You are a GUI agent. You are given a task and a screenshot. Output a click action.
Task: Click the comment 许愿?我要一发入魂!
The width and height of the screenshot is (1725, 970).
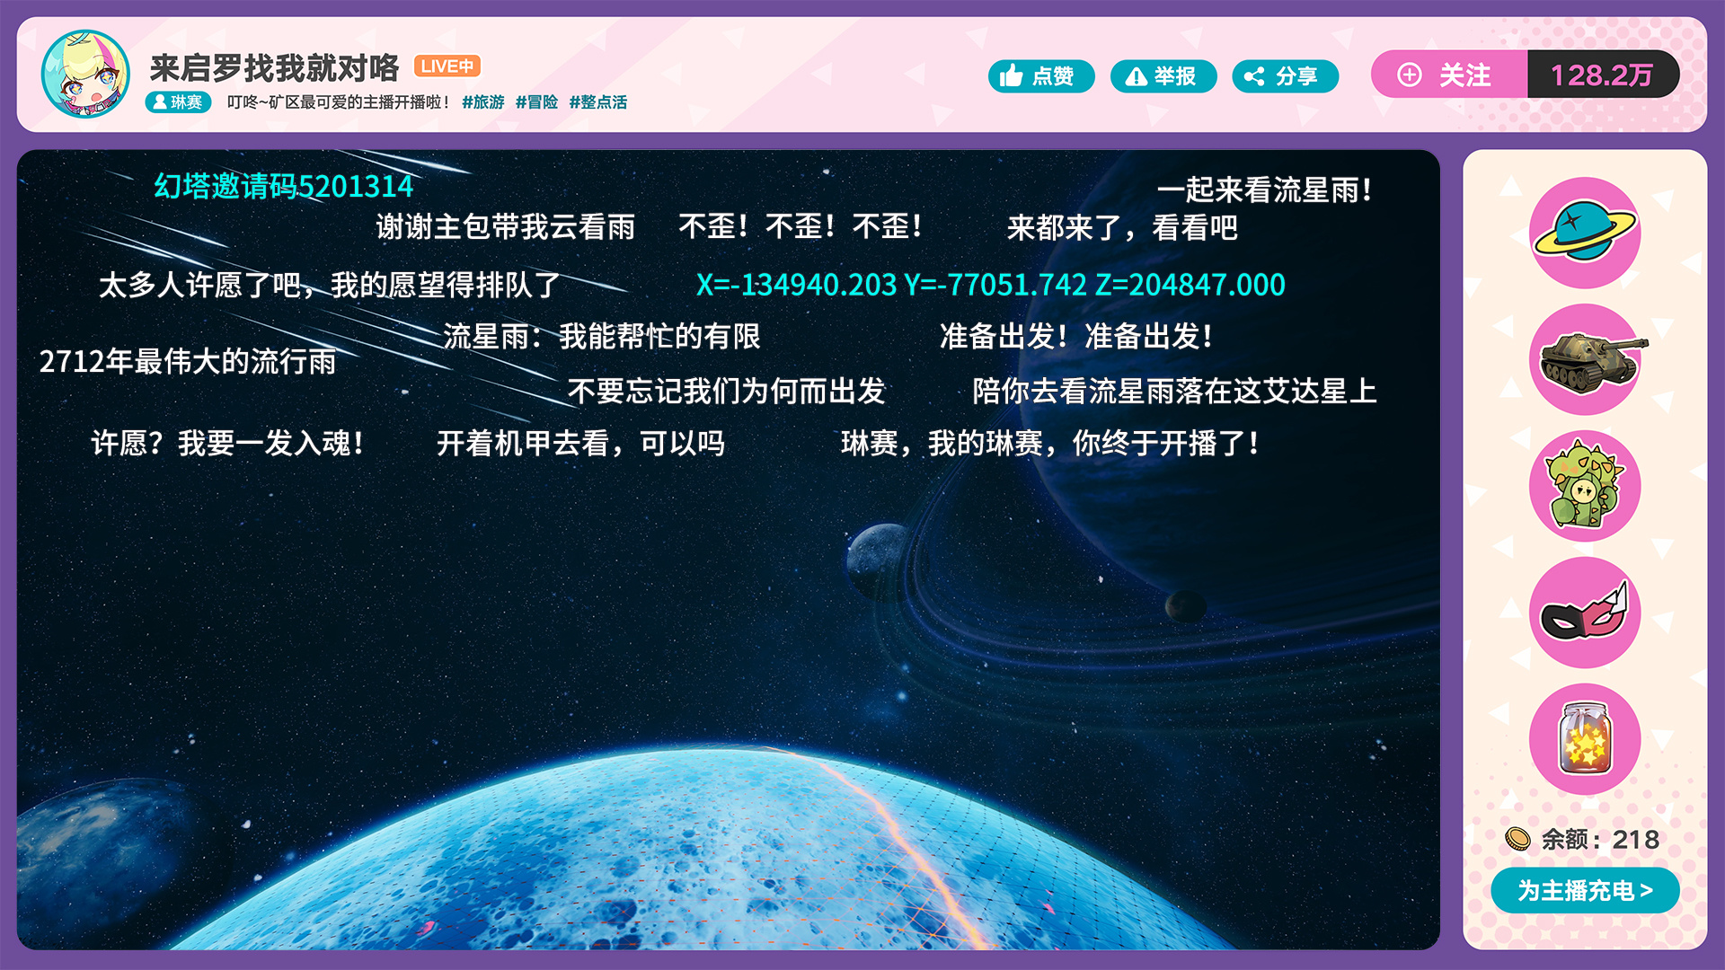[228, 443]
